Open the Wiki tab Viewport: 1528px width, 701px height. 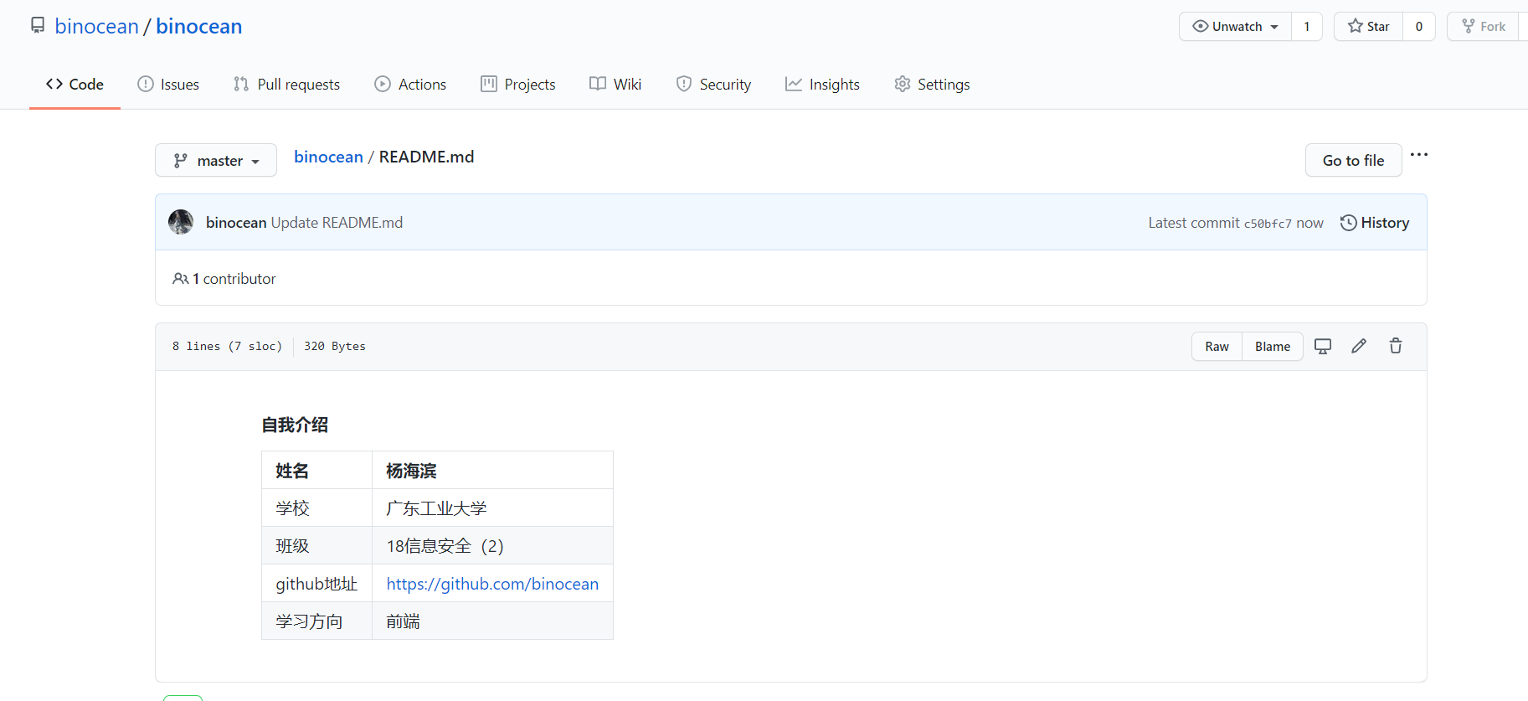[615, 85]
